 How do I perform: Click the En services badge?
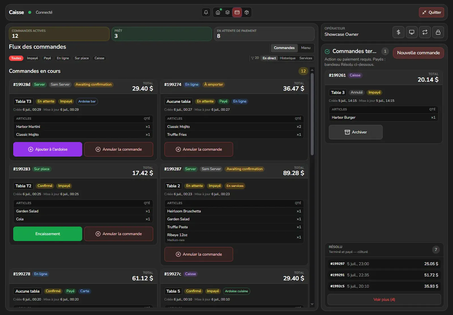[x=235, y=186]
